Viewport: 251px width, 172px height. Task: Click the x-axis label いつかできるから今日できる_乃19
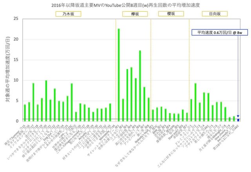(x=25, y=143)
